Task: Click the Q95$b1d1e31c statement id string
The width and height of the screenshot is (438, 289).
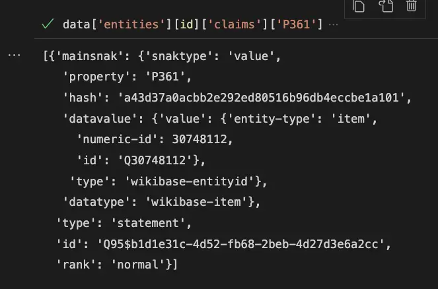Action: 240,244
